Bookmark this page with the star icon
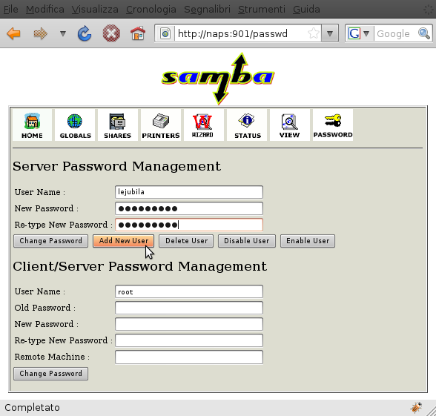The width and height of the screenshot is (436, 416). click(x=314, y=33)
